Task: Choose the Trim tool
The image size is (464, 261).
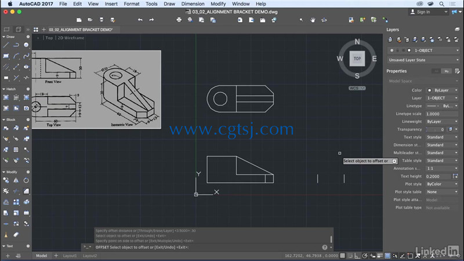Action: 16,191
